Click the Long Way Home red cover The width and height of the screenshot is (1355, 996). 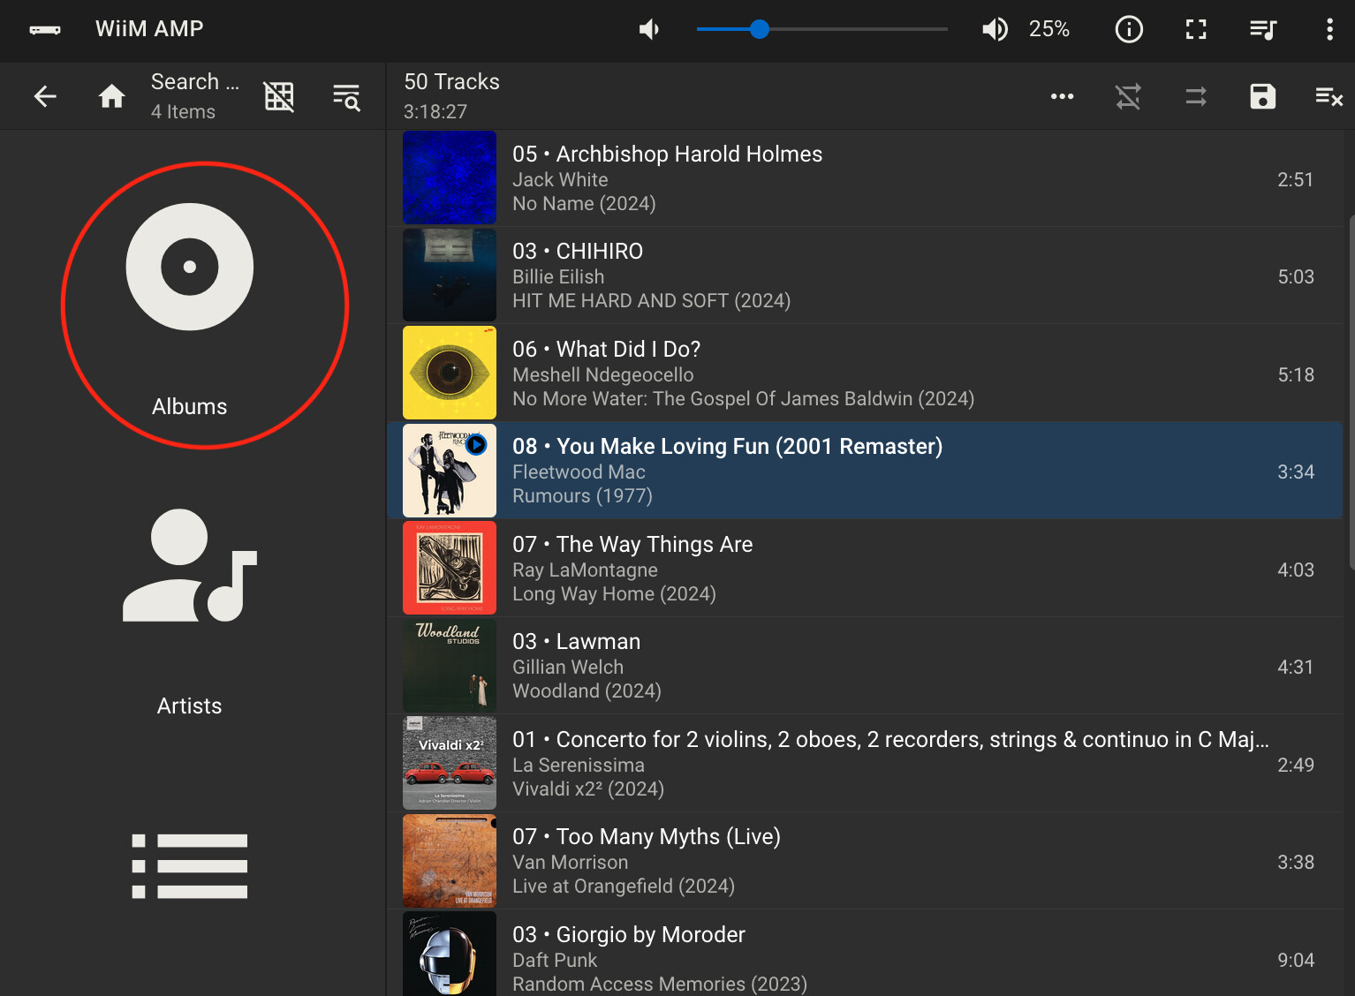(450, 568)
